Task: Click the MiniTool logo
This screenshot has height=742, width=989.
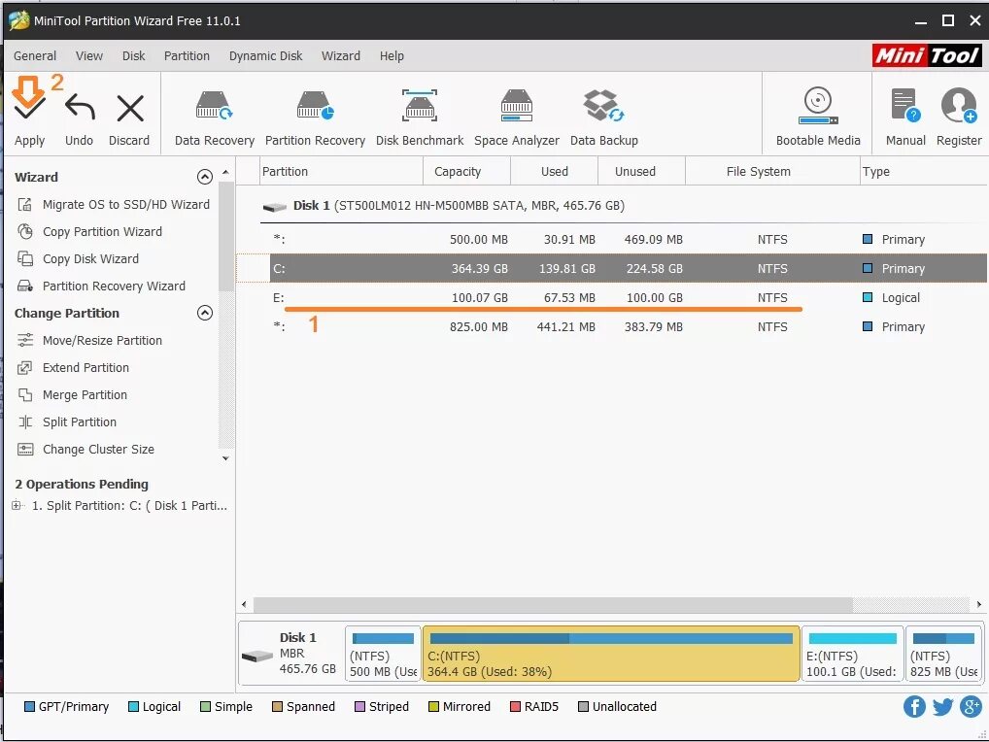Action: (x=927, y=55)
